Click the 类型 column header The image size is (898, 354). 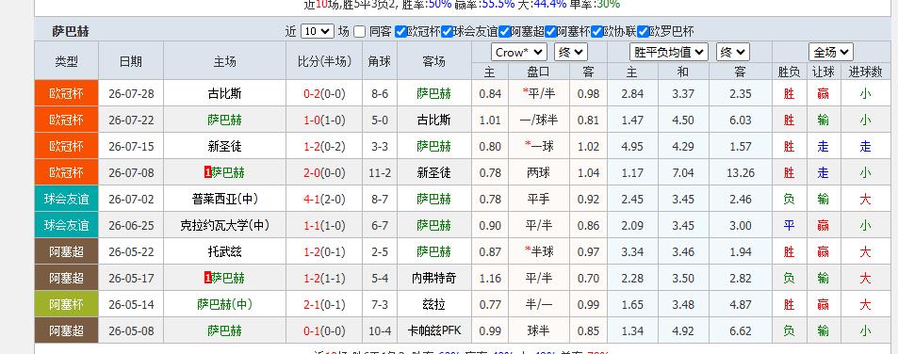tap(67, 61)
